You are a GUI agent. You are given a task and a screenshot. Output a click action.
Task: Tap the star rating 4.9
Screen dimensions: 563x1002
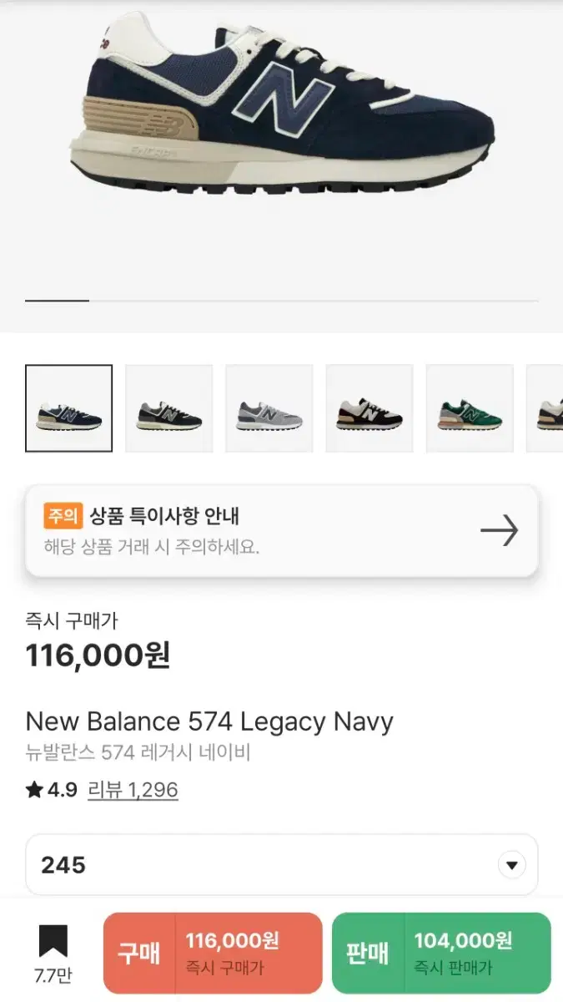[x=52, y=790]
